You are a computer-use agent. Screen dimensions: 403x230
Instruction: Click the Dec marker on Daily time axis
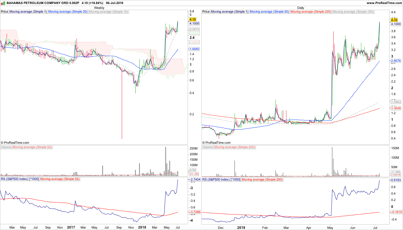click(220, 227)
